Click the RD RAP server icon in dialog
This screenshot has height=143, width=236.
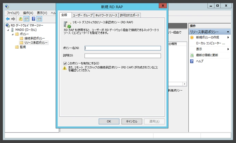[x=67, y=25]
